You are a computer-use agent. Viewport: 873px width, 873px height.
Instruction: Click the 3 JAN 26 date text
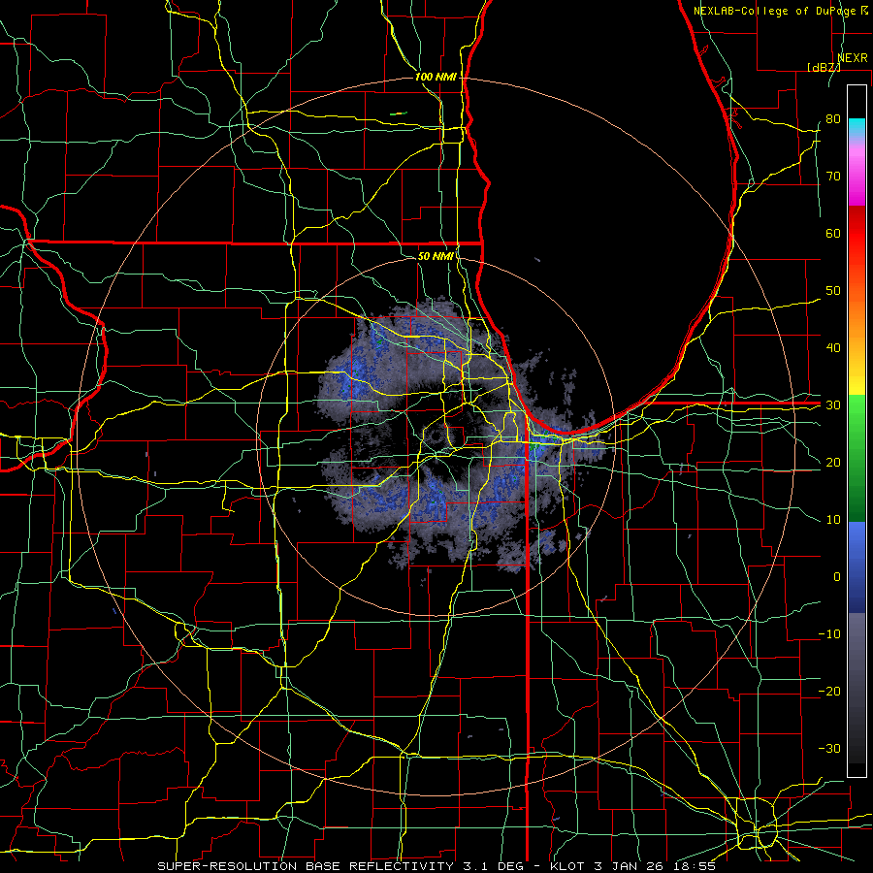click(630, 866)
